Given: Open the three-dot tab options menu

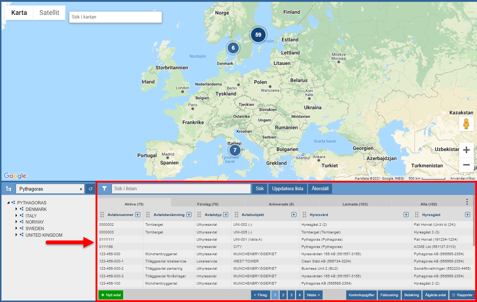Looking at the screenshot, I should tap(467, 202).
